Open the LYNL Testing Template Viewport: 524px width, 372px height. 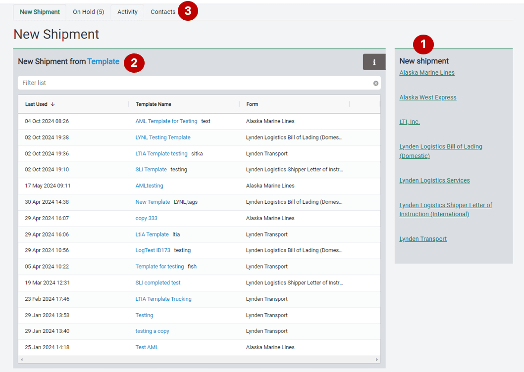point(163,137)
